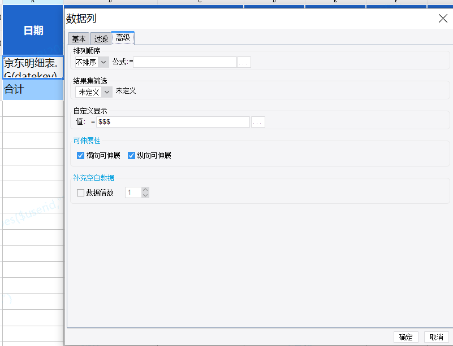Select the 日期 header cell in spreadsheet
Image resolution: width=453 pixels, height=346 pixels.
click(x=33, y=30)
